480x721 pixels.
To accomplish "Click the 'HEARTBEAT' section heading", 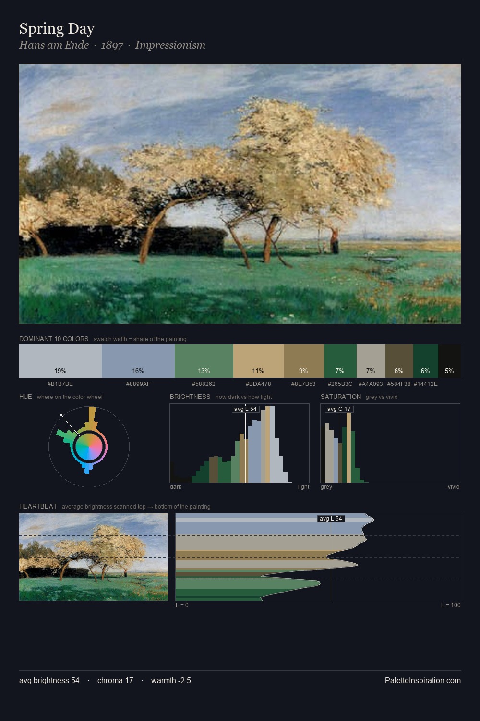I will click(x=38, y=506).
